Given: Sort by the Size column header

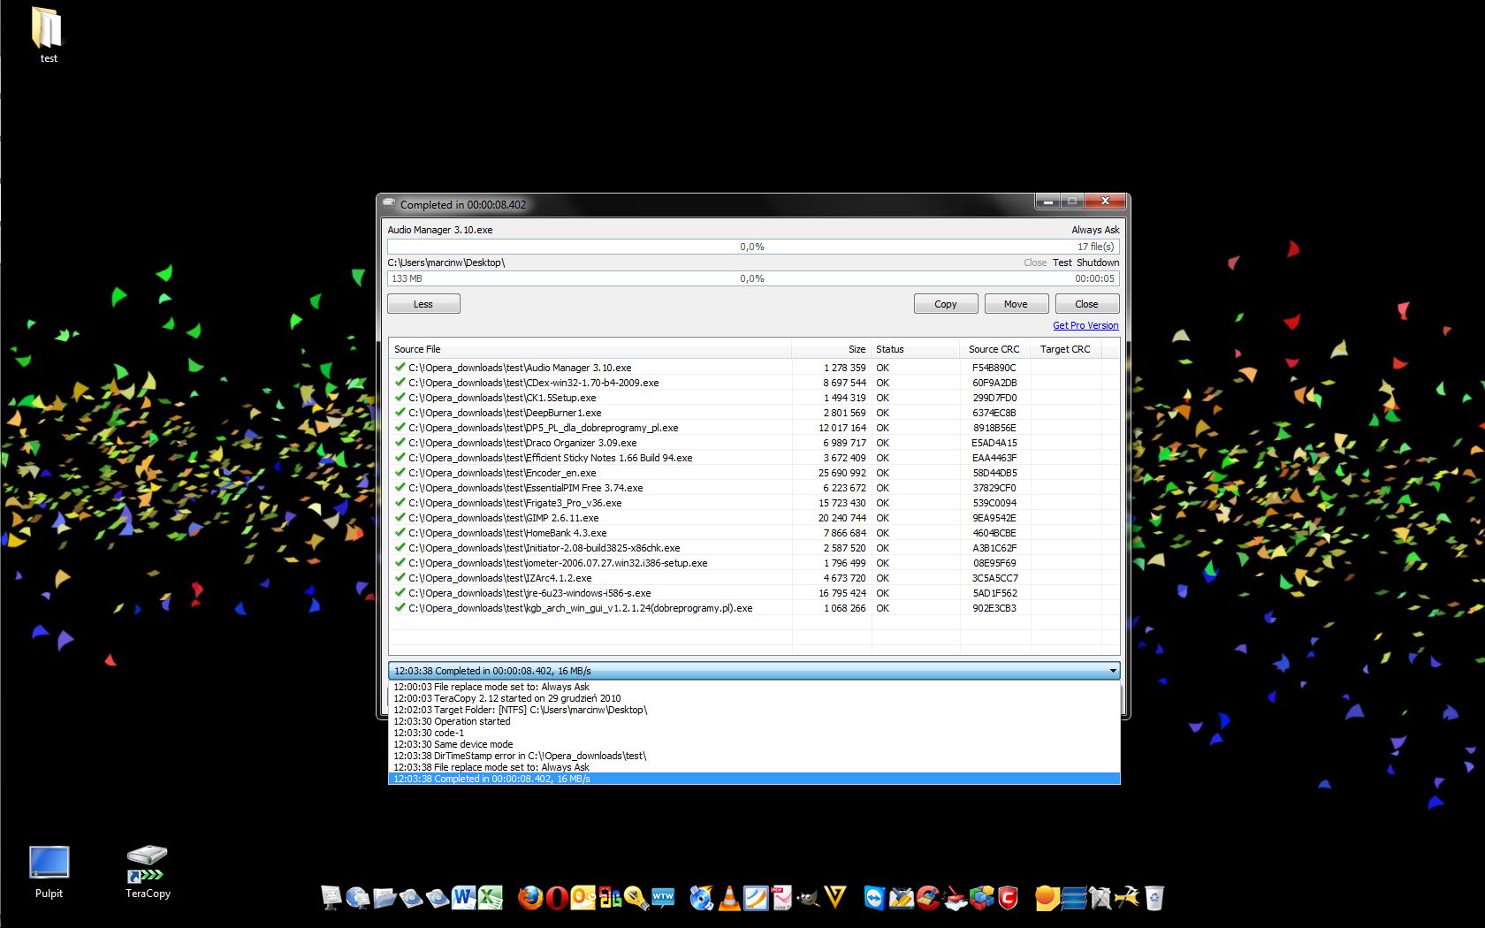Looking at the screenshot, I should click(x=832, y=349).
